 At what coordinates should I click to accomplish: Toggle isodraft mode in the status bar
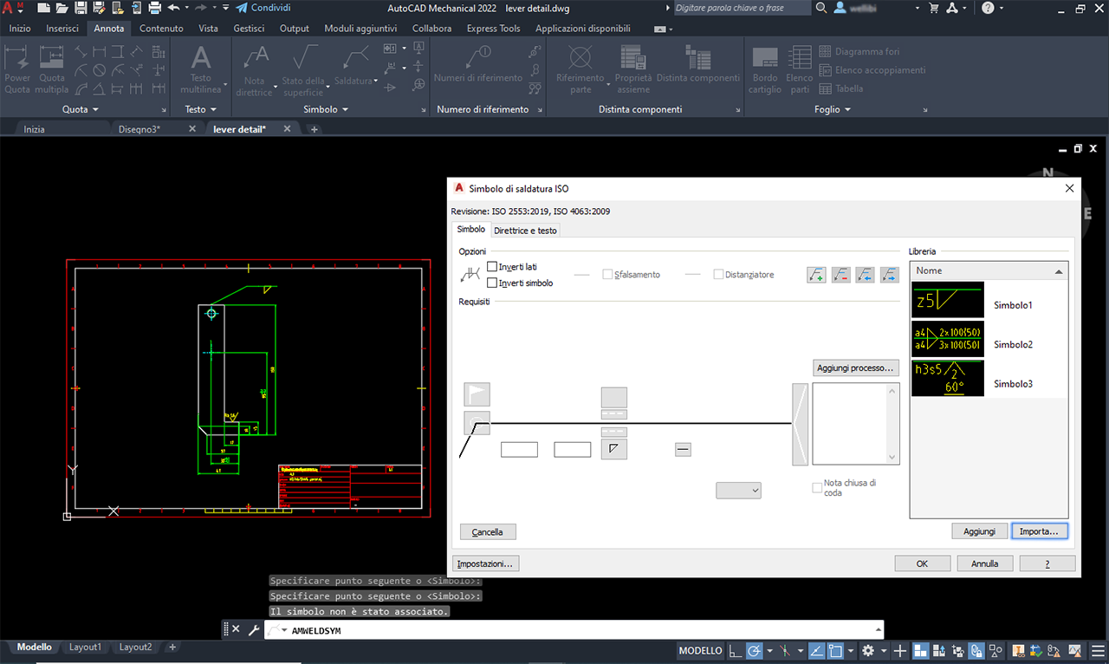[x=787, y=650]
